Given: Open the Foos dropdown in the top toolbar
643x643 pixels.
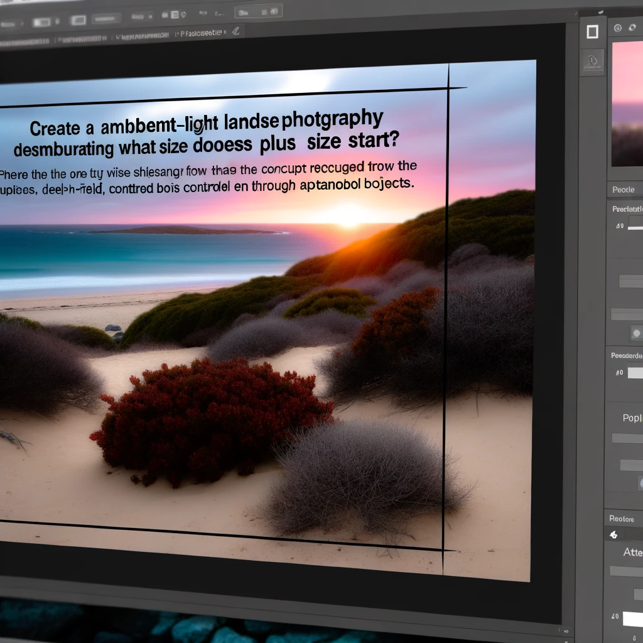Looking at the screenshot, I should pyautogui.click(x=142, y=16).
